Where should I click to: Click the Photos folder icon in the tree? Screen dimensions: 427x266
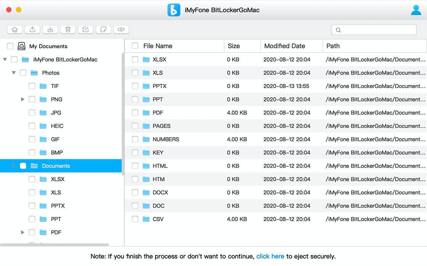click(34, 73)
